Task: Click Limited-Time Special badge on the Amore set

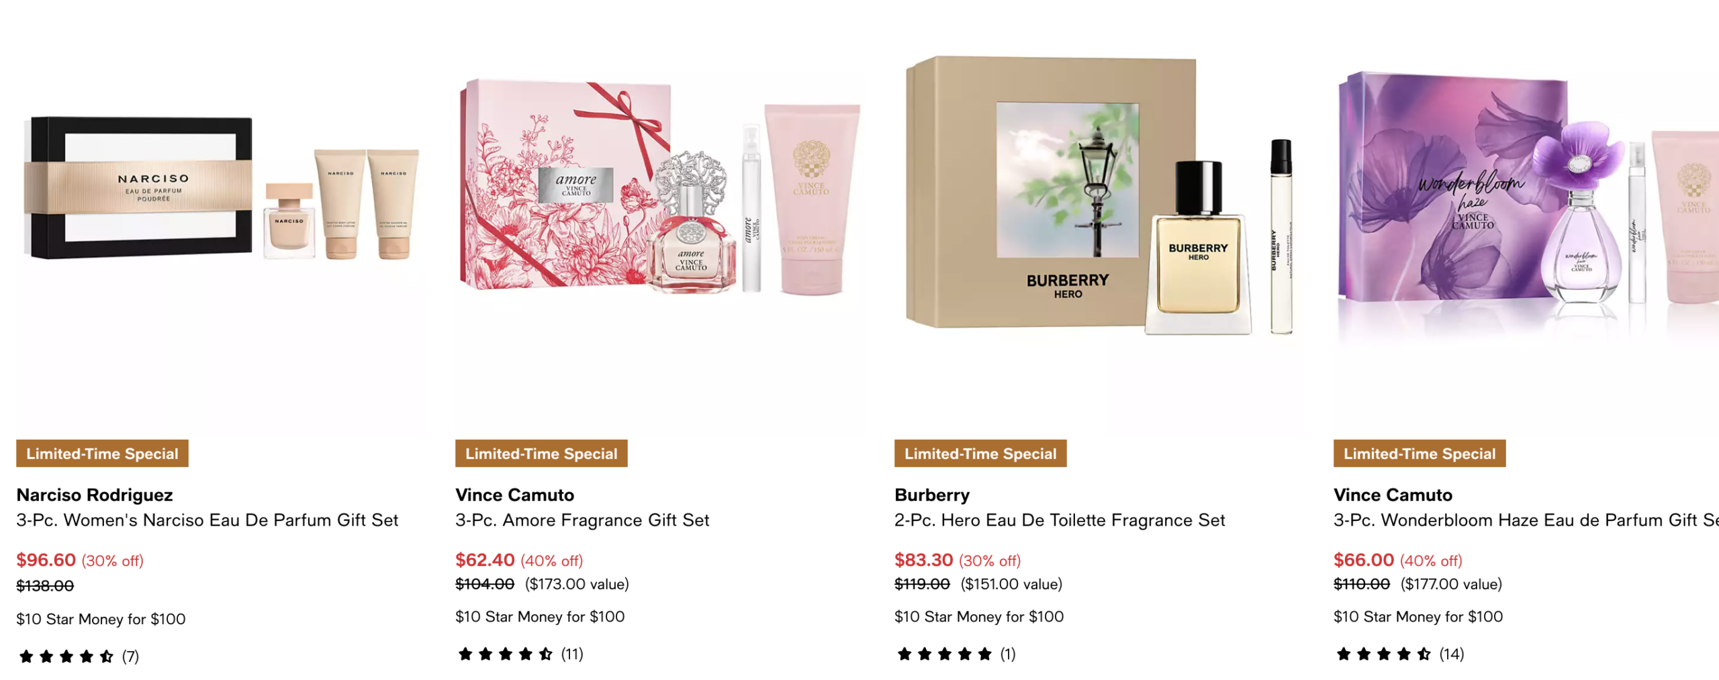Action: coord(541,453)
